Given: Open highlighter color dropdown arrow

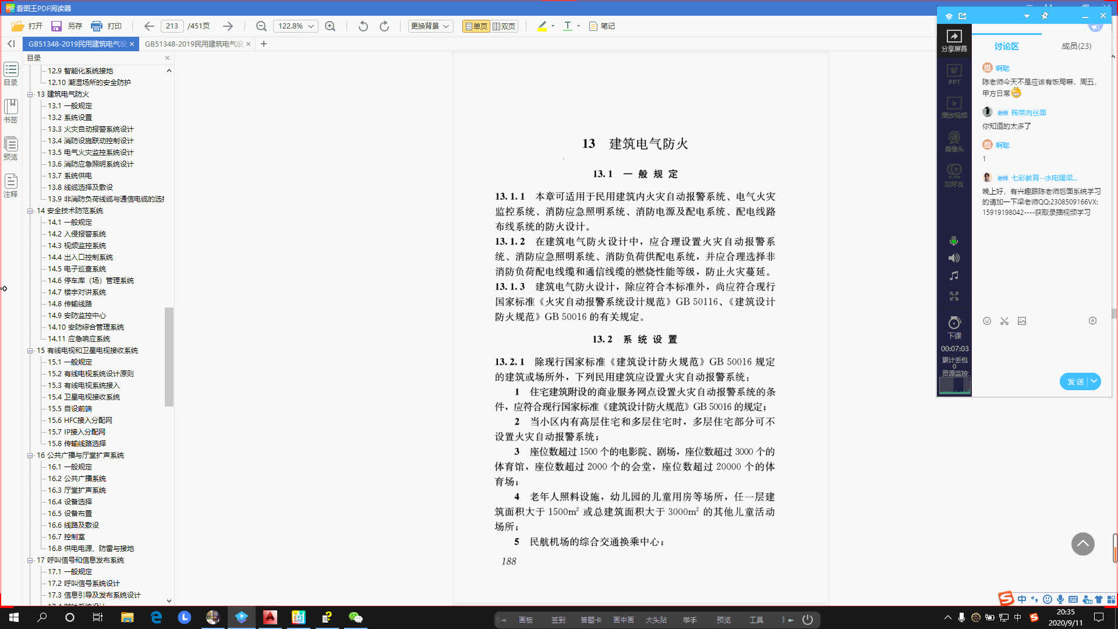Looking at the screenshot, I should tap(553, 26).
